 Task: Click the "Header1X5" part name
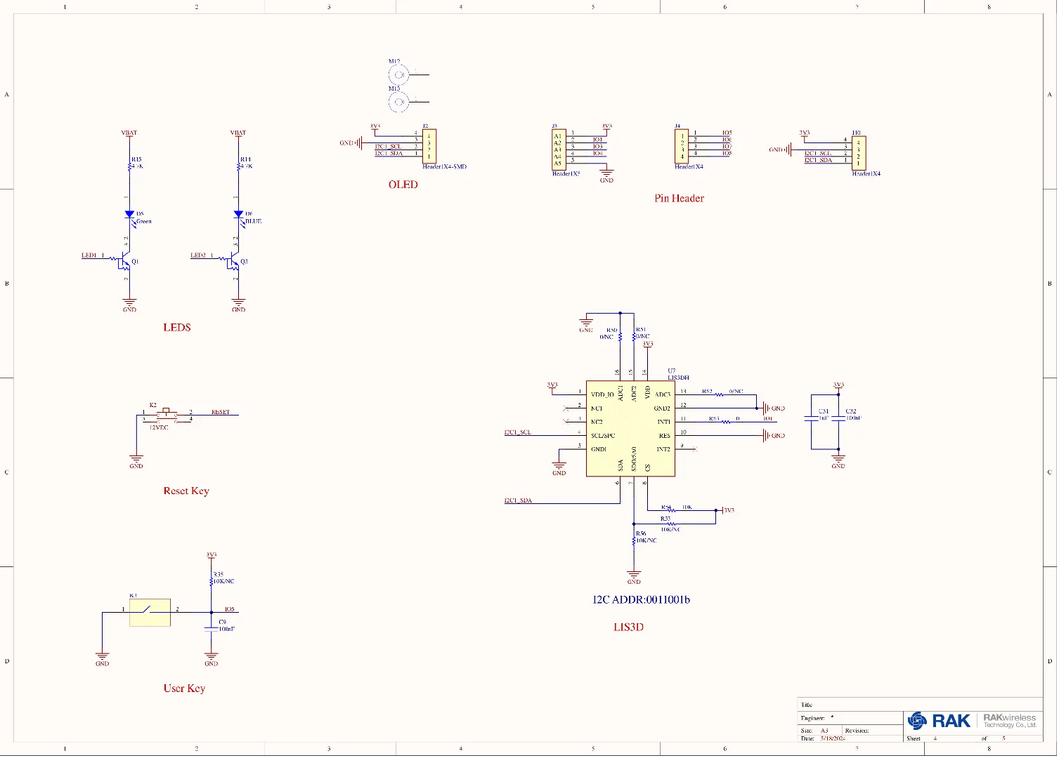click(566, 174)
